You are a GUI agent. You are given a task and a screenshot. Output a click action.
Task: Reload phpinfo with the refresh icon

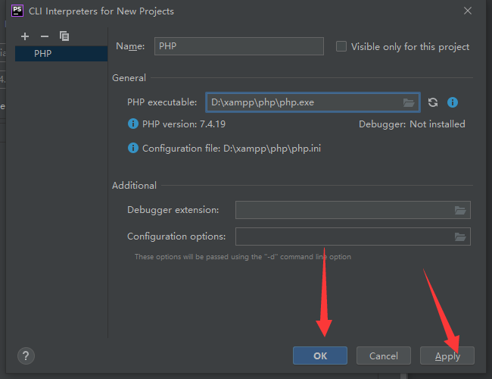point(433,102)
